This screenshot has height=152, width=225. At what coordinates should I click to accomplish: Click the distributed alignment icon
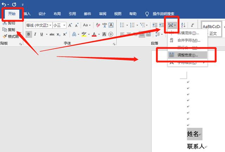148,34
